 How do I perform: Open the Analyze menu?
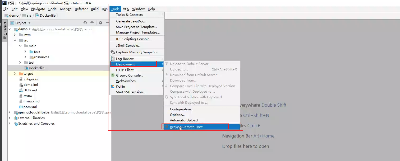(x=66, y=9)
